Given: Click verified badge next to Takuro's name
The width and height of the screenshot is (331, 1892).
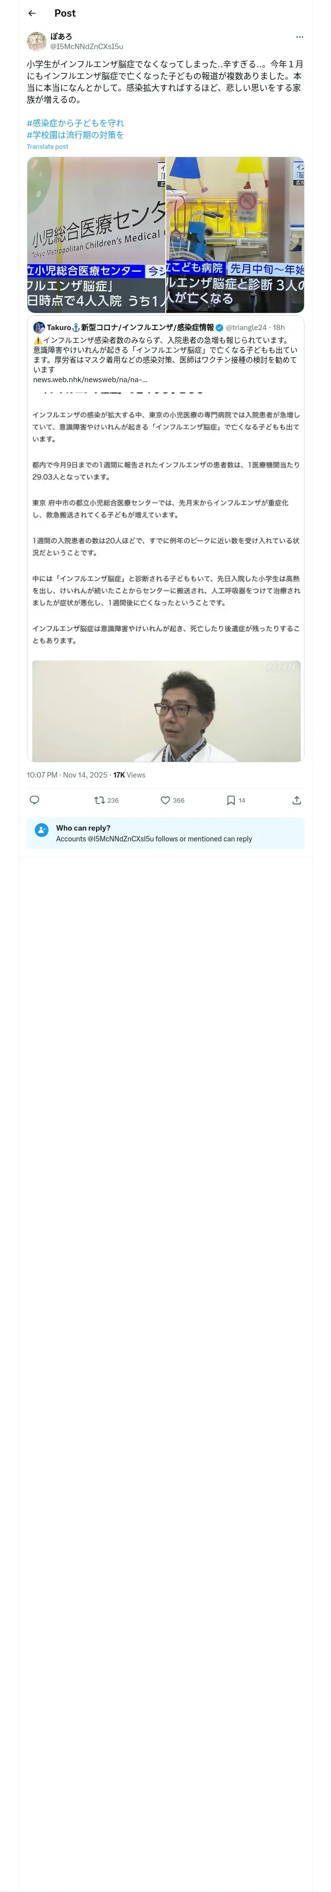Looking at the screenshot, I should pos(220,328).
